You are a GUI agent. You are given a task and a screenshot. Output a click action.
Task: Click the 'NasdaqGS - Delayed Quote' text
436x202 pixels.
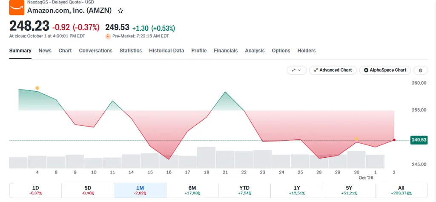53,2
